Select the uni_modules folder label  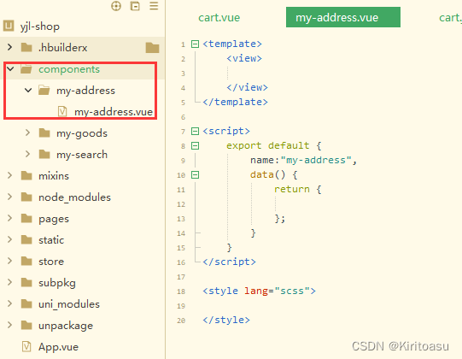[x=69, y=304]
